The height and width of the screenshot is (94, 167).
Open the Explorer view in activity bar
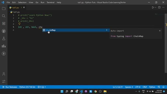[4, 9]
